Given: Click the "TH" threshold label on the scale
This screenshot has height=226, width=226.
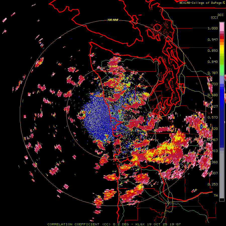Looking at the screenshot, I should pos(216,195).
